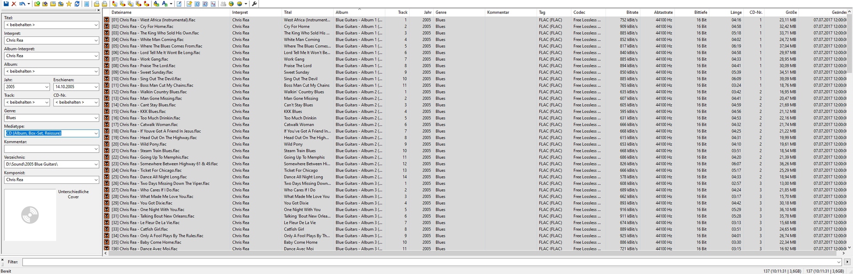The width and height of the screenshot is (853, 274).
Task: Open the favorites star icon
Action: (x=69, y=4)
